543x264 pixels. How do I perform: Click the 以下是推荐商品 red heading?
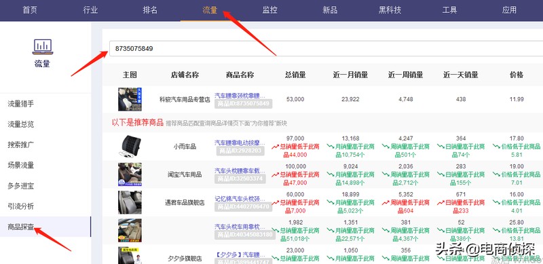click(x=138, y=123)
